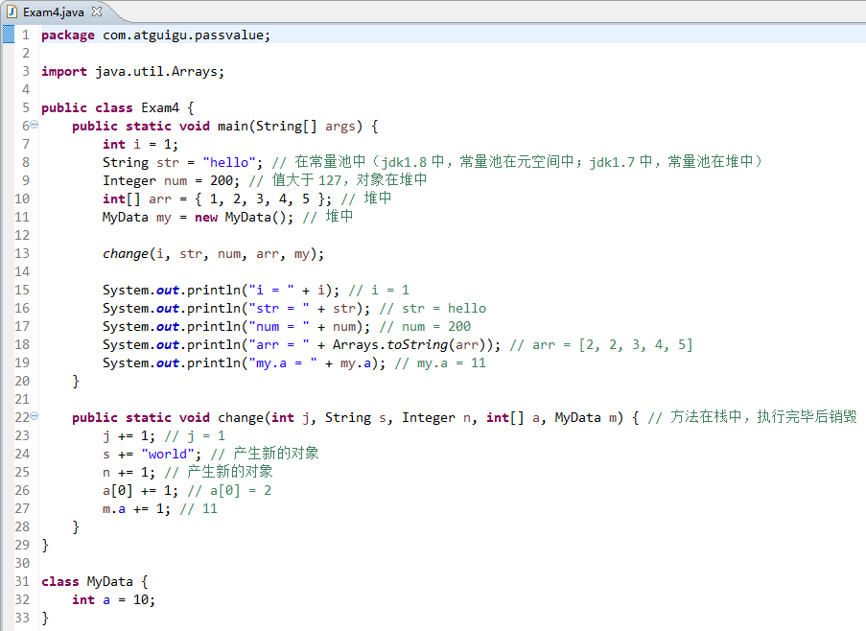This screenshot has height=631, width=866.
Task: Click the parameter 'Integer n' in change signature
Action: click(437, 417)
